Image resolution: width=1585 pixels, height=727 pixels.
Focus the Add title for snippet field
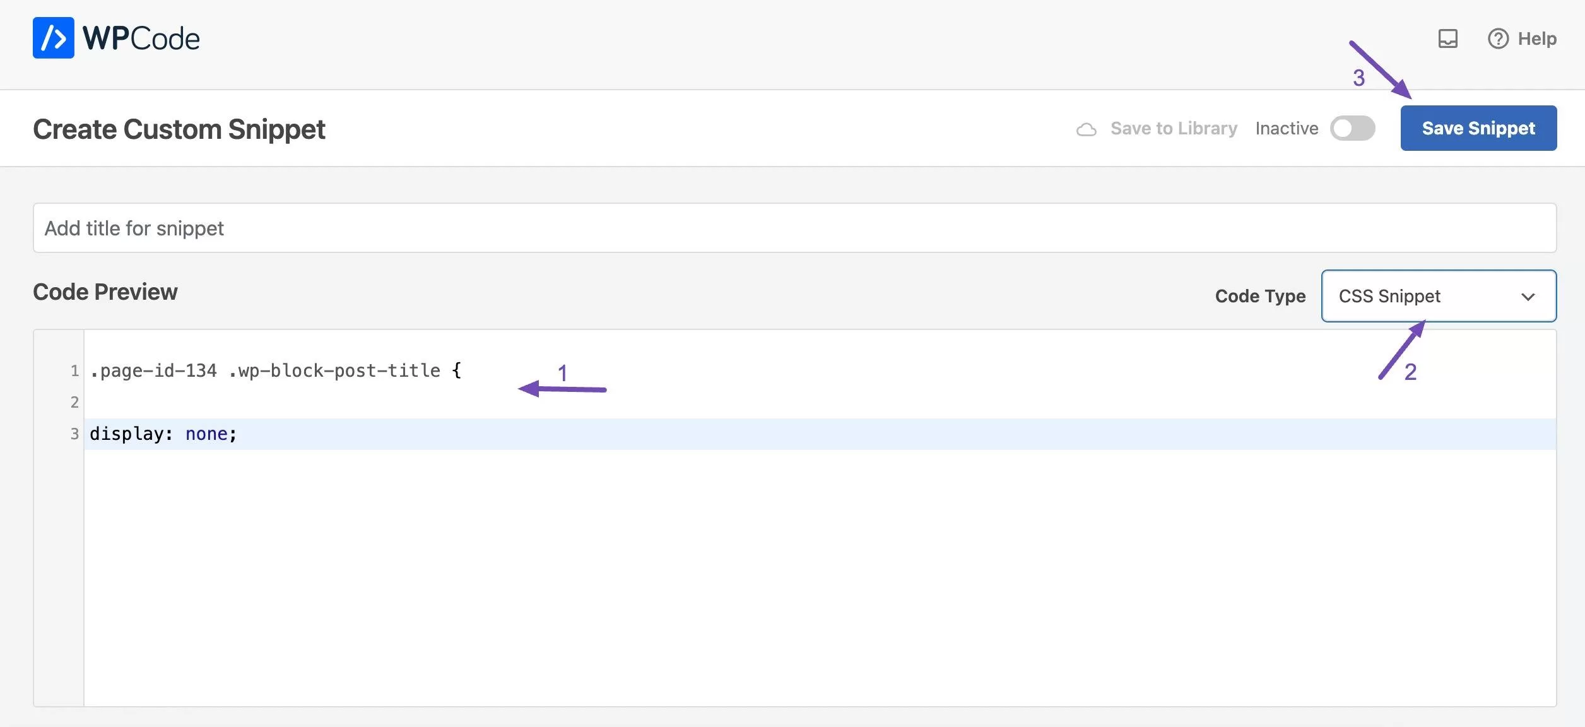[x=794, y=228]
